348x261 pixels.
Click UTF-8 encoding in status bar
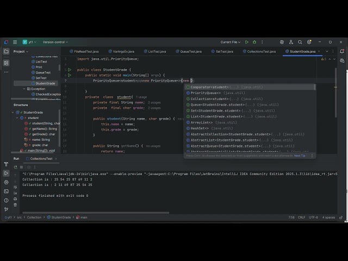pyautogui.click(x=313, y=217)
